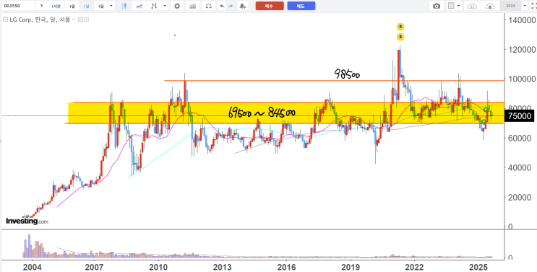The width and height of the screenshot is (537, 272).
Task: Click the red buy button
Action: click(270, 6)
